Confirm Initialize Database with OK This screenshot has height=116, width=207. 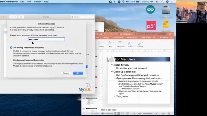[x=78, y=73]
